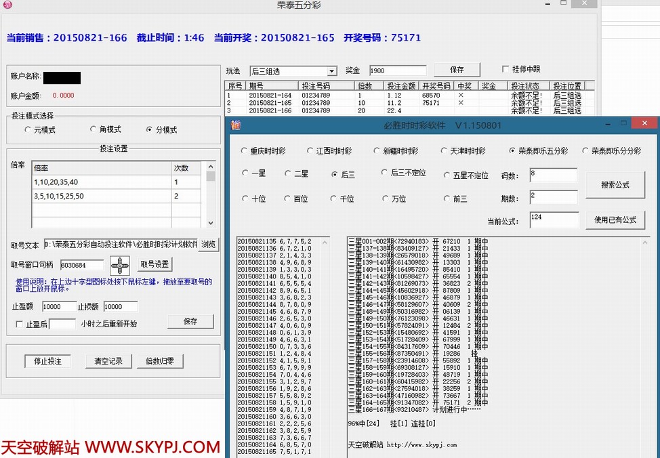Screen dimensions: 660x458
Task: Tick the 止盈后 restart checkbox
Action: pos(19,325)
